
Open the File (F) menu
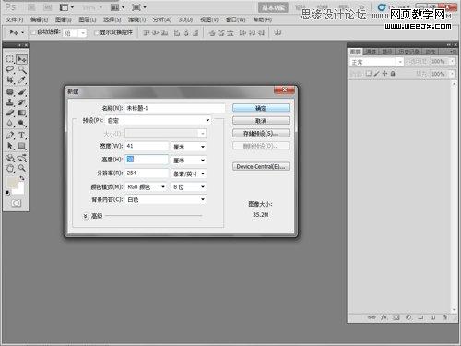pos(15,19)
